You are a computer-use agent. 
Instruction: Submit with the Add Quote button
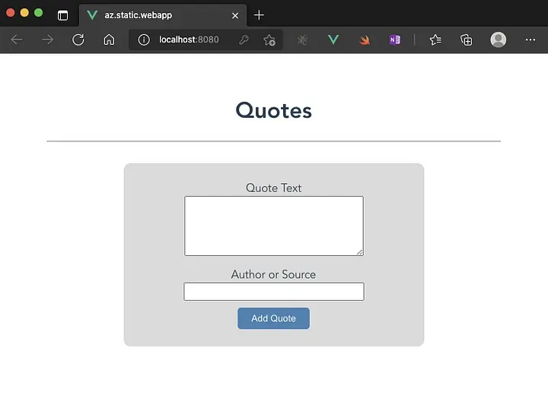pos(273,318)
